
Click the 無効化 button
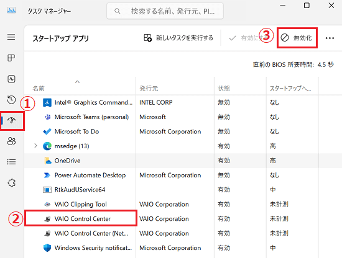pyautogui.click(x=297, y=38)
